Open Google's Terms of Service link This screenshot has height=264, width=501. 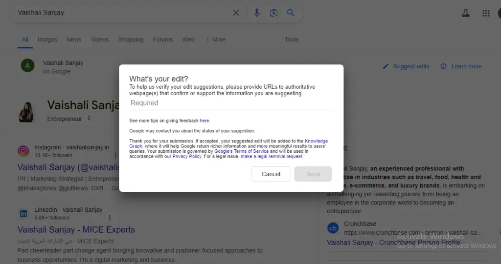click(241, 151)
